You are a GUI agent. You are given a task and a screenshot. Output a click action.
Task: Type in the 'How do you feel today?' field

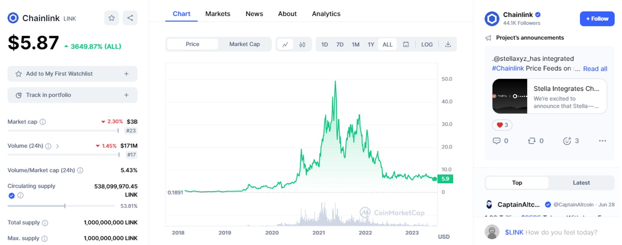pos(561,232)
